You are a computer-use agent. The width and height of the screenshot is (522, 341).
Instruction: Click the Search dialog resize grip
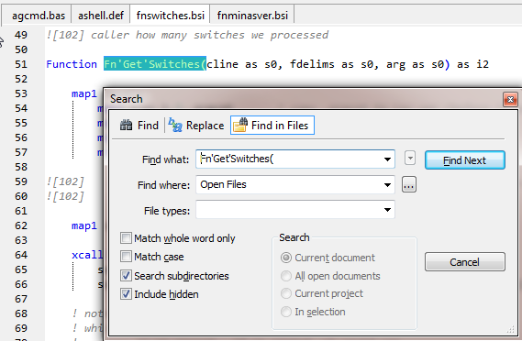(511, 330)
